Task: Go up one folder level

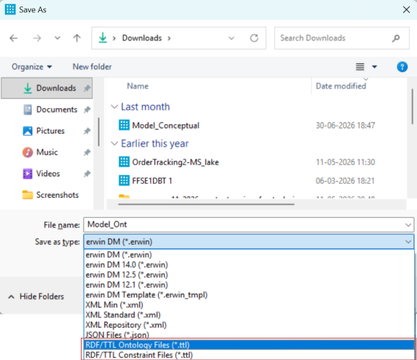Action: click(x=77, y=38)
